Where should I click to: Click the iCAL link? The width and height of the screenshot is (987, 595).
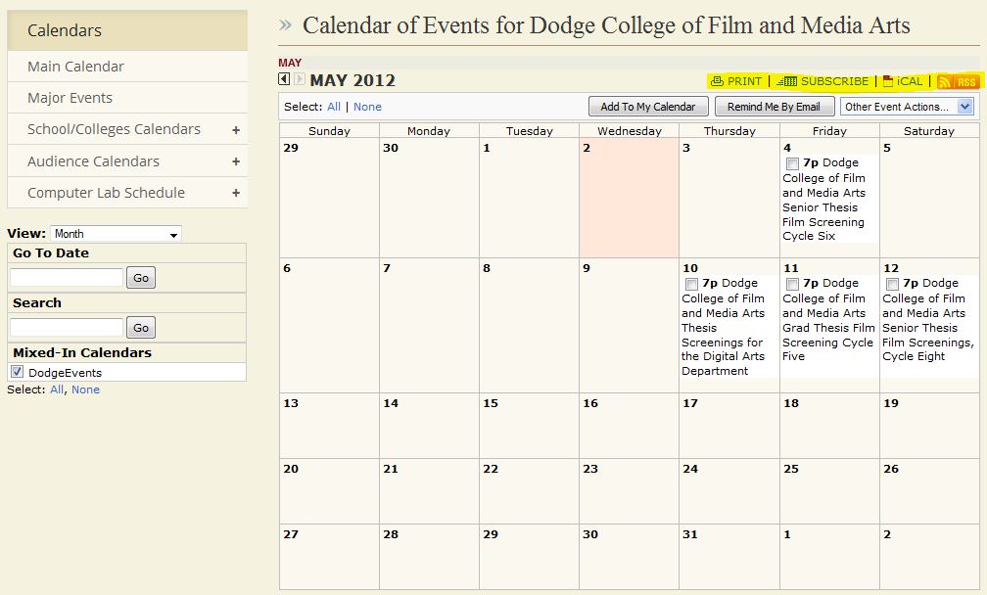(910, 81)
